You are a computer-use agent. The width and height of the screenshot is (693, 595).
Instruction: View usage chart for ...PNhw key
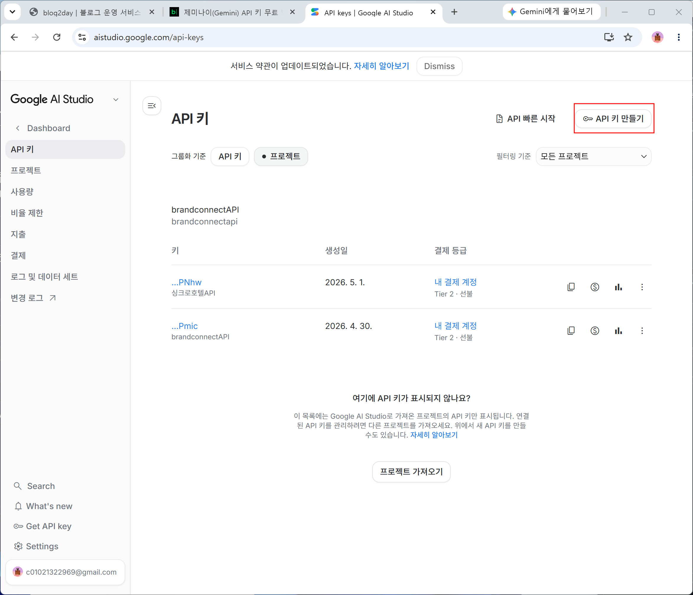point(619,287)
